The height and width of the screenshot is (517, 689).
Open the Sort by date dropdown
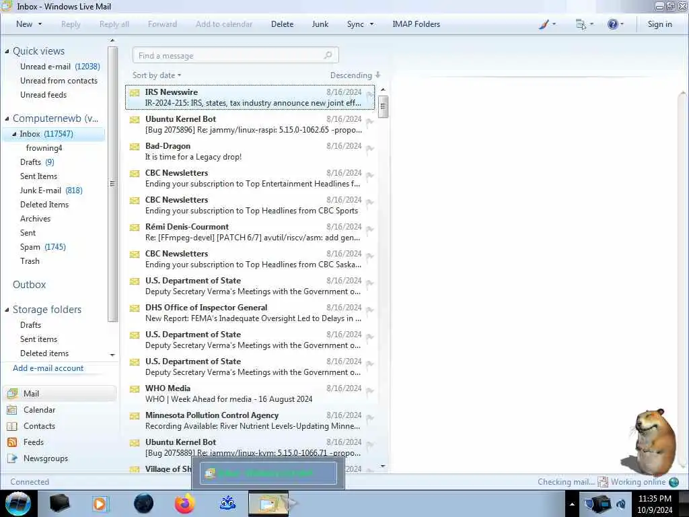click(157, 75)
